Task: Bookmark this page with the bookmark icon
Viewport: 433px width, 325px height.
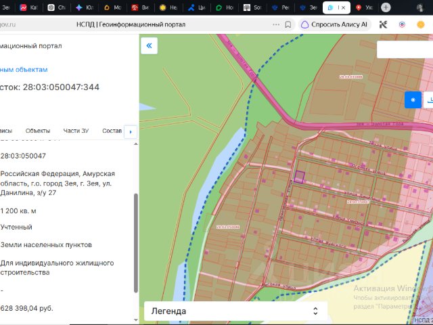Action: (288, 24)
